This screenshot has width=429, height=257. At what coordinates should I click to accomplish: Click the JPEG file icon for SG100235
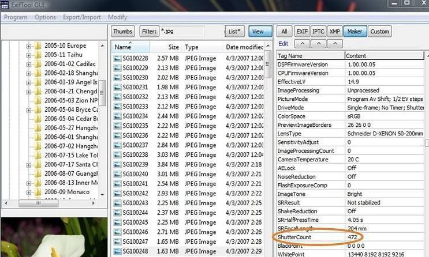(117, 126)
